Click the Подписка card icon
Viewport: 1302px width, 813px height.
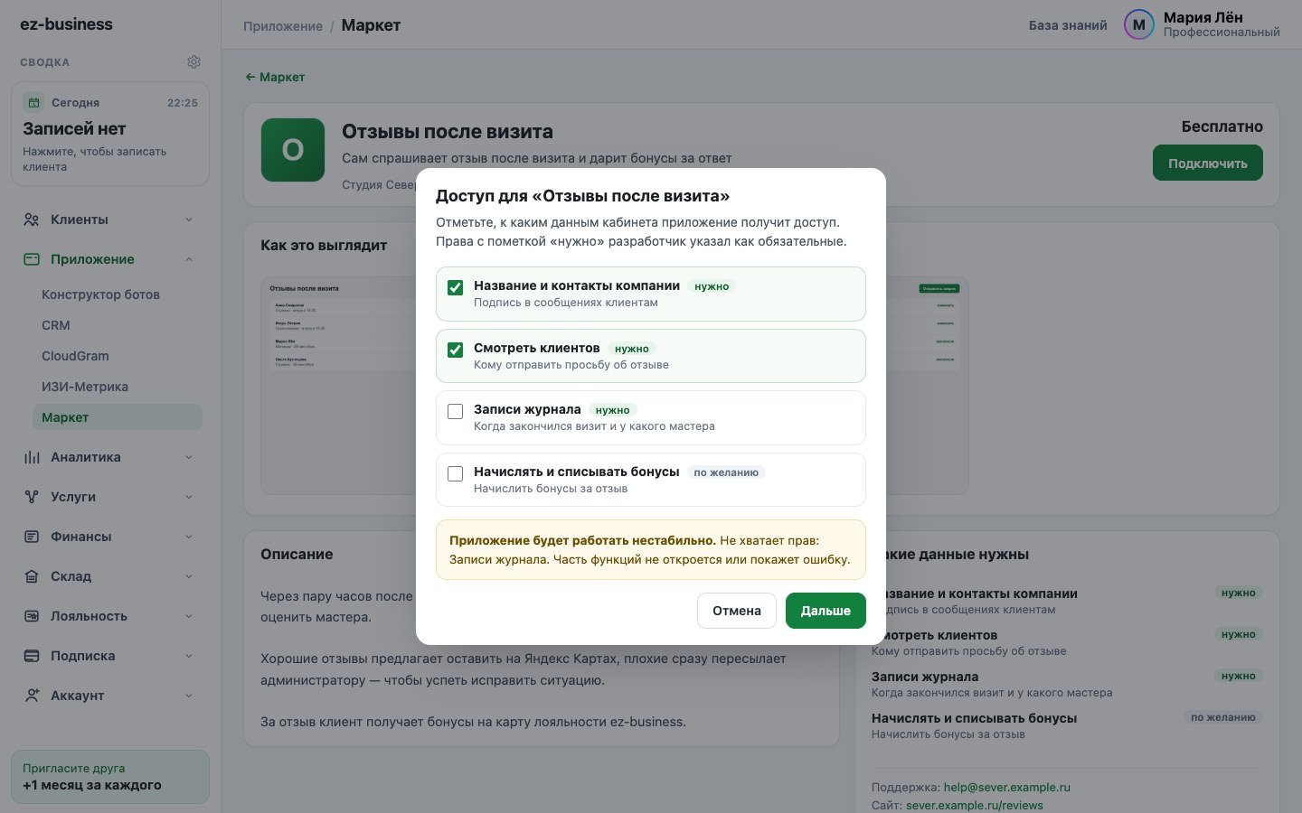pos(32,656)
